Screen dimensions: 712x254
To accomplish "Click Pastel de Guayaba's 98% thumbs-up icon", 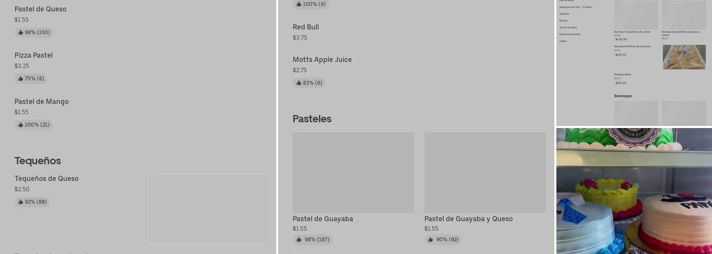I will [299, 240].
